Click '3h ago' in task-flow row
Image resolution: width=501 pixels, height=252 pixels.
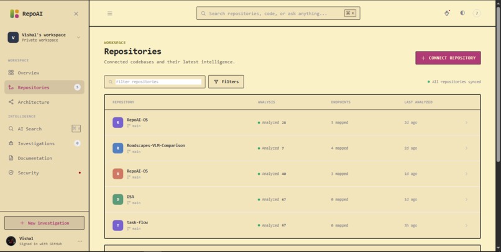411,225
